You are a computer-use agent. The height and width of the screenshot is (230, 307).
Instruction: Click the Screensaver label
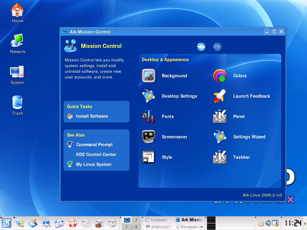174,137
